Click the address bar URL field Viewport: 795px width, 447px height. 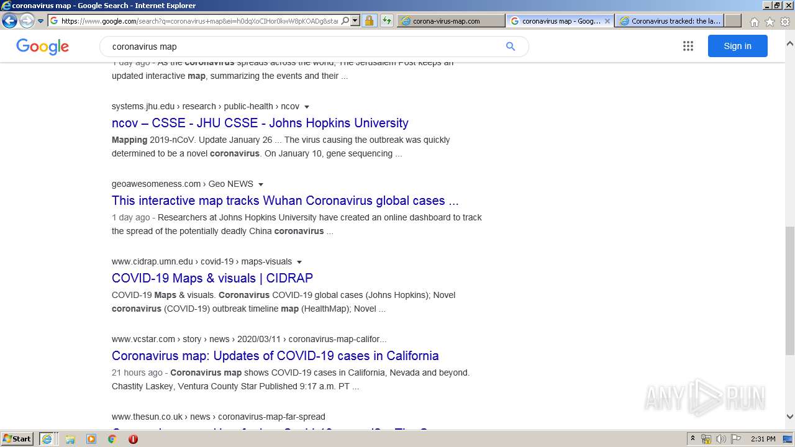click(x=199, y=20)
